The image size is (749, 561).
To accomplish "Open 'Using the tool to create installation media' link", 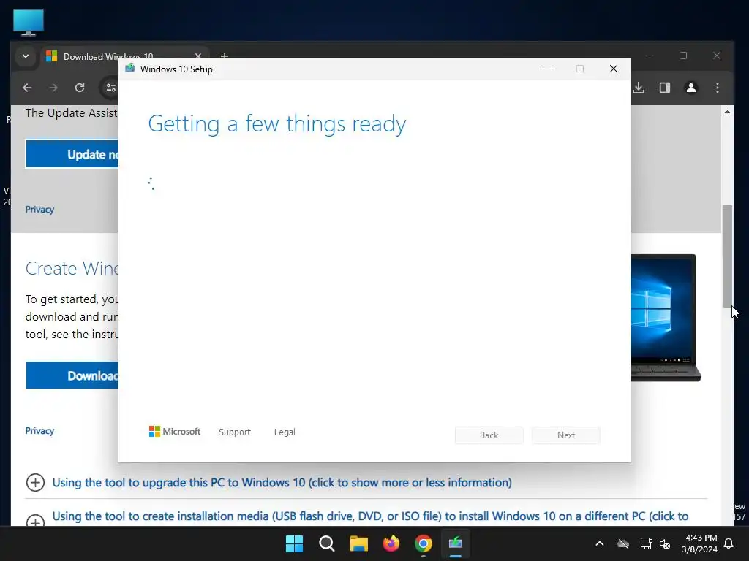I will point(370,516).
